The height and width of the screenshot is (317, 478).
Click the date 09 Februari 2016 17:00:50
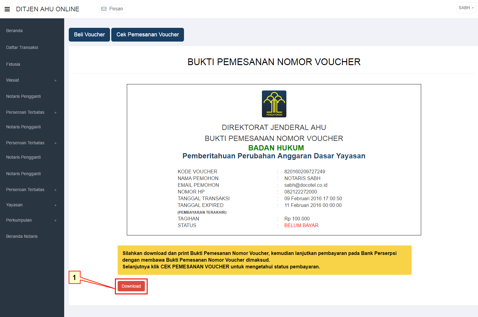[x=313, y=198]
